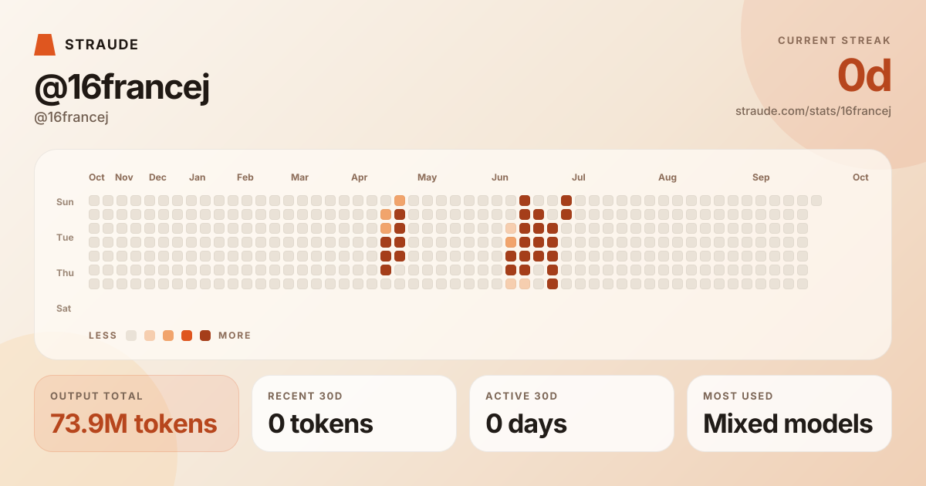Select the darkest brown legend swatch
This screenshot has width=926, height=486.
(x=205, y=336)
